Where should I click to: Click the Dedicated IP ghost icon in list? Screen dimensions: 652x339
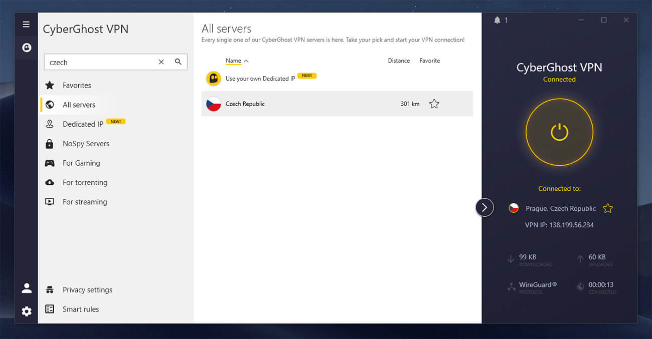(x=214, y=79)
